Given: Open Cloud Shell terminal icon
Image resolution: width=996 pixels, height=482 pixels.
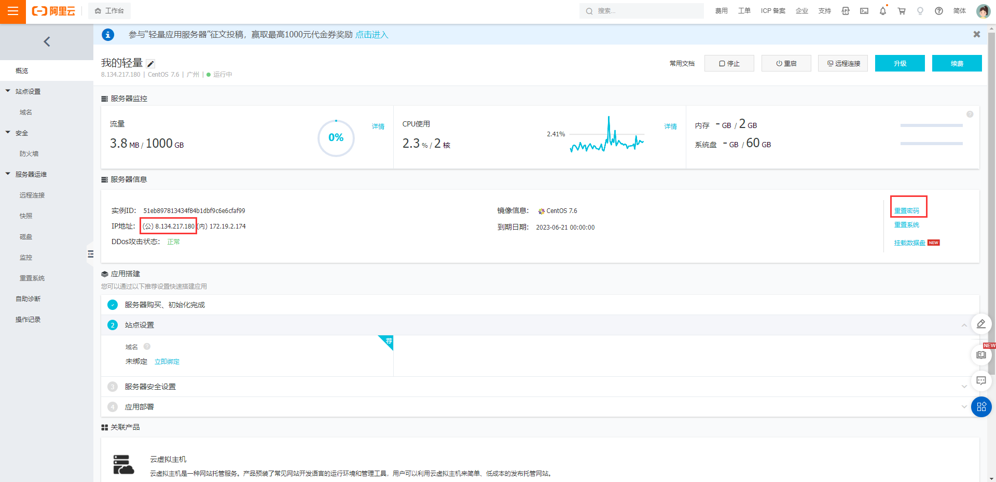Looking at the screenshot, I should tap(864, 11).
